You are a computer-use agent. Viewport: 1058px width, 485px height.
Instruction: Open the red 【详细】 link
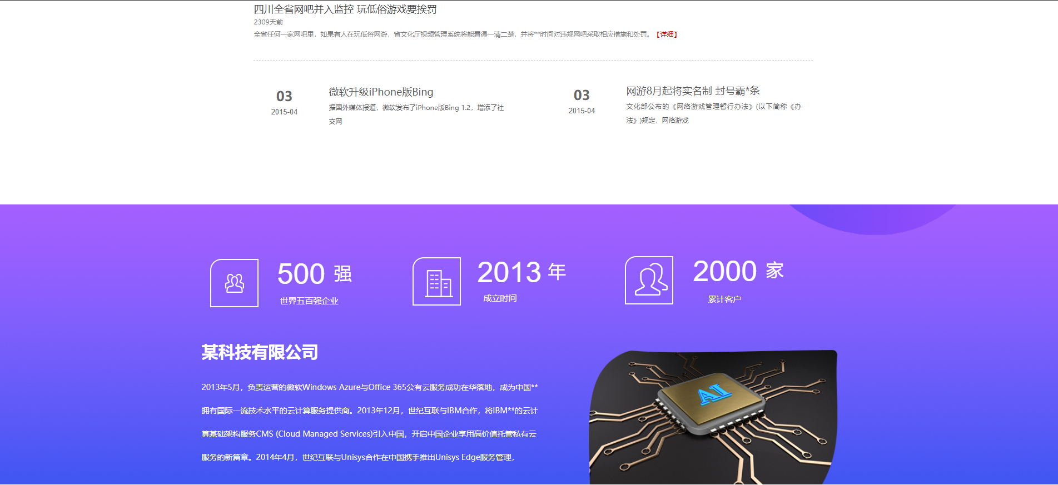[667, 34]
